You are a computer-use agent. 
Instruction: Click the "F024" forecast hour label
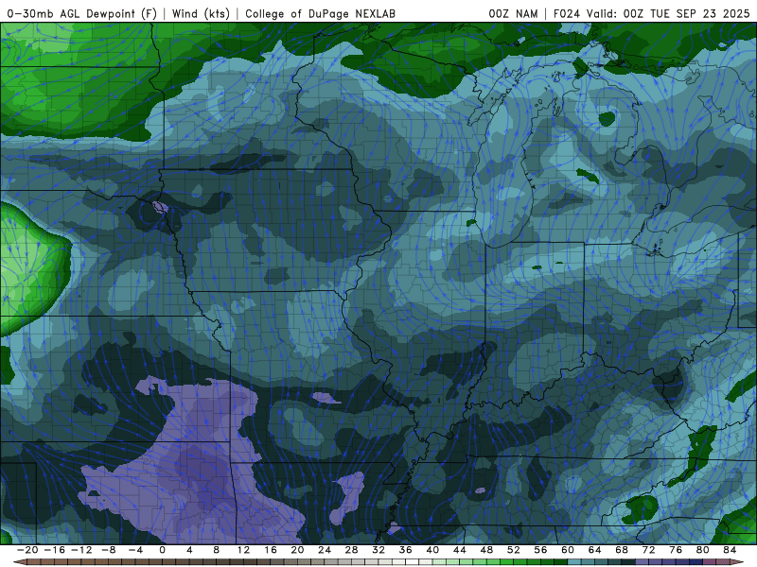point(566,13)
